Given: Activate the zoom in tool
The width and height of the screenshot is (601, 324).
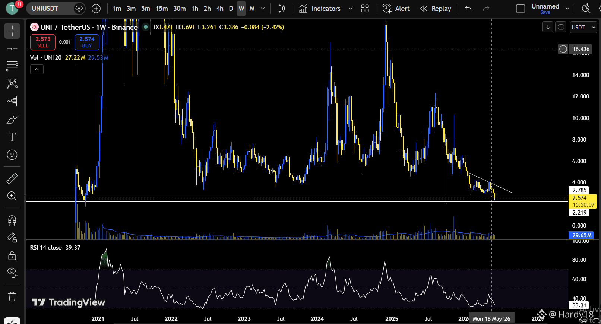Looking at the screenshot, I should (x=12, y=196).
